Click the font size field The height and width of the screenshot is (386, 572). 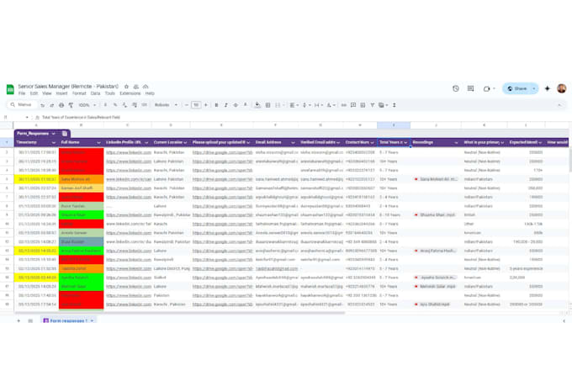pyautogui.click(x=196, y=105)
